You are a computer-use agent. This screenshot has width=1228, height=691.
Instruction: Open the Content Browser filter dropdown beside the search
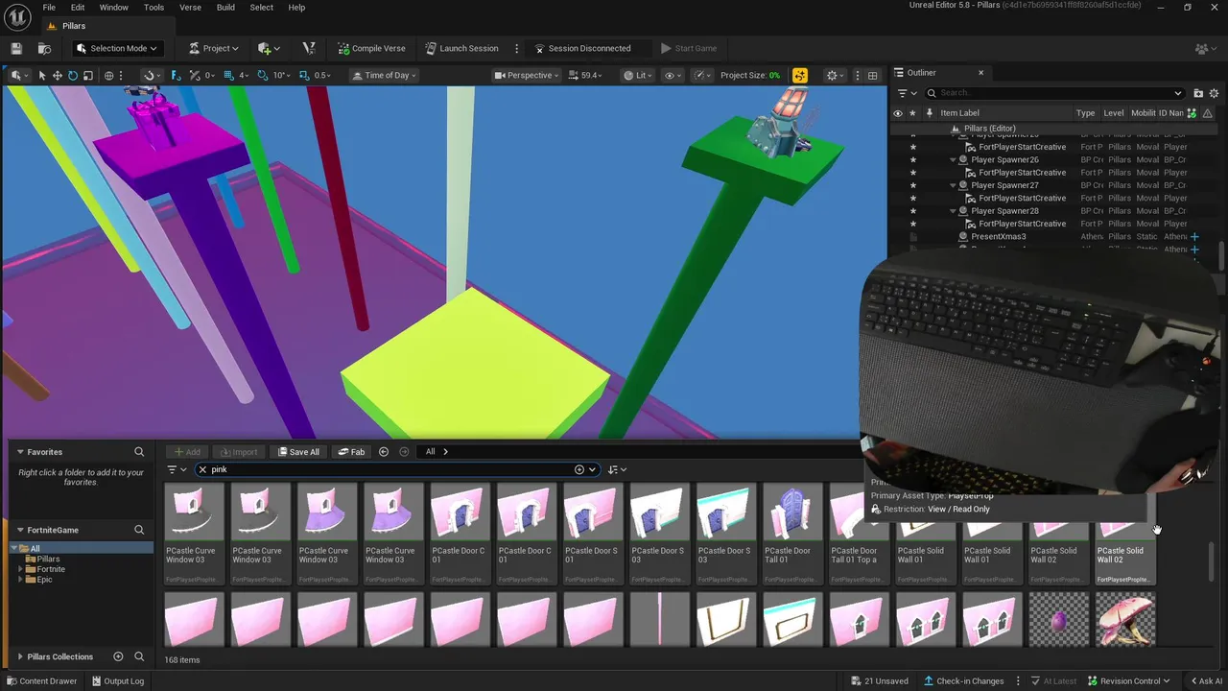coord(177,469)
